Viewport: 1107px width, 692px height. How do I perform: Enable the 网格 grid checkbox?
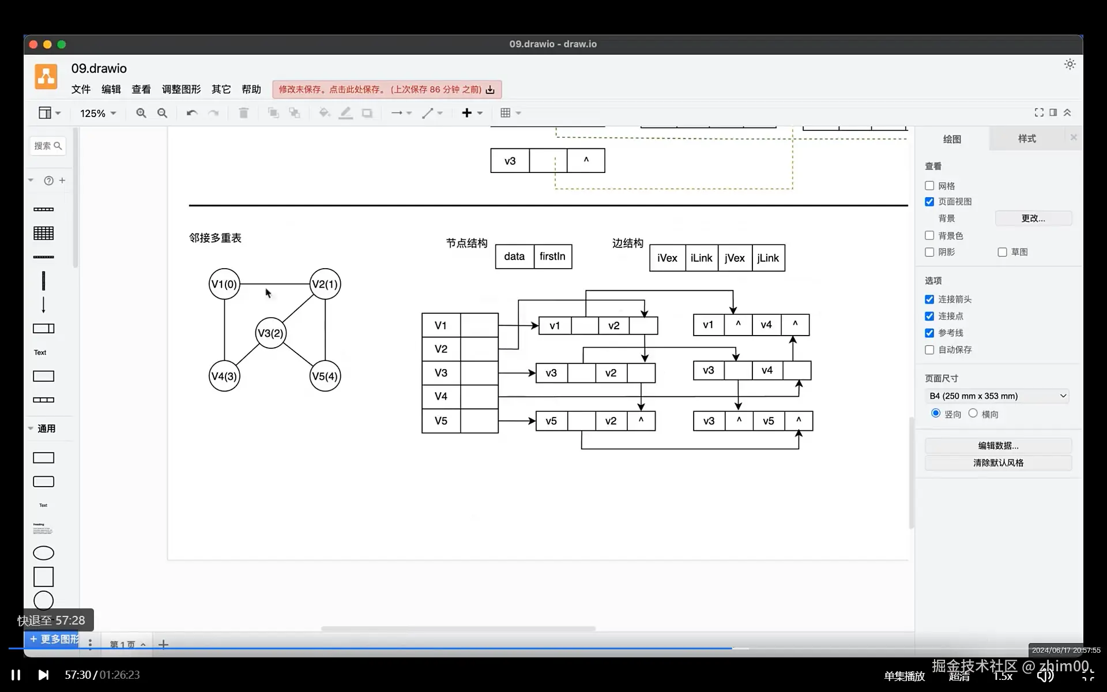(x=929, y=186)
